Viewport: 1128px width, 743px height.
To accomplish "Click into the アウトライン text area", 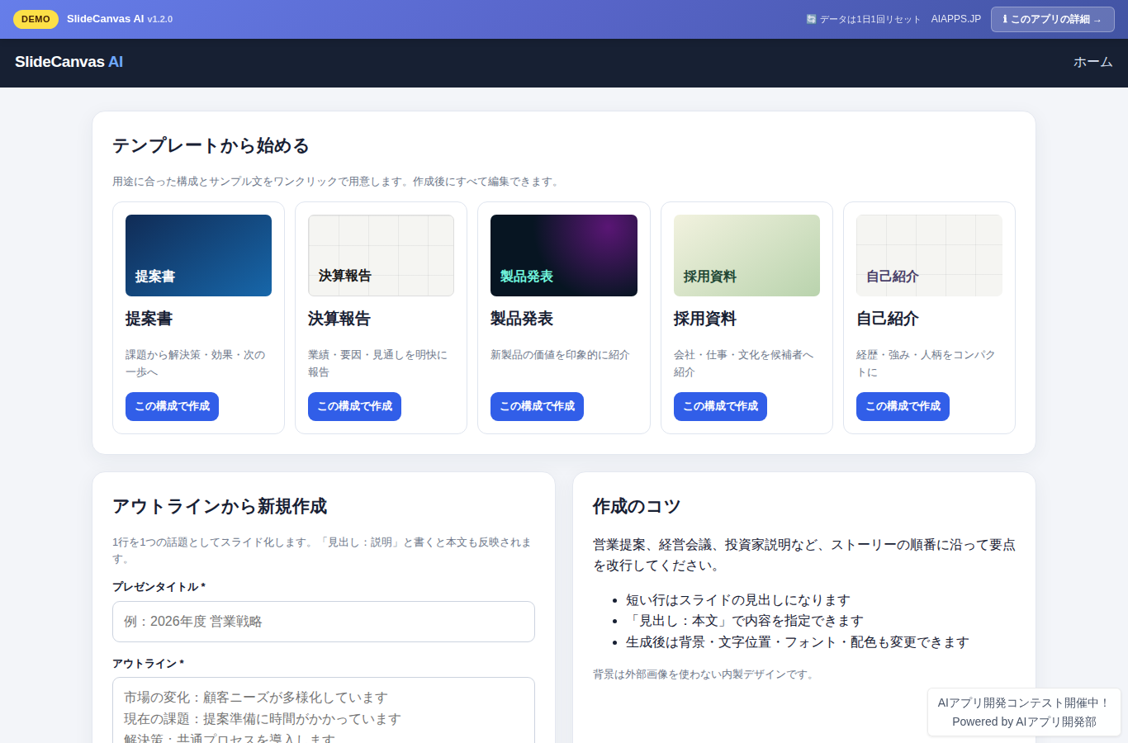I will coord(324,710).
